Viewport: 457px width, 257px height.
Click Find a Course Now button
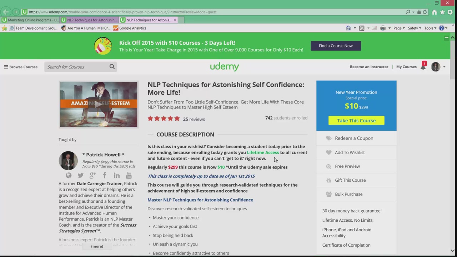click(x=336, y=46)
